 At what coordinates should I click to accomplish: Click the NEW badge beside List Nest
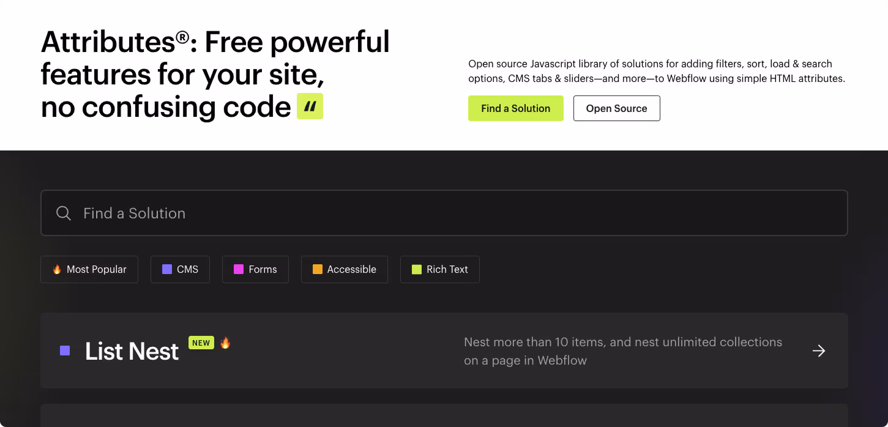tap(201, 343)
